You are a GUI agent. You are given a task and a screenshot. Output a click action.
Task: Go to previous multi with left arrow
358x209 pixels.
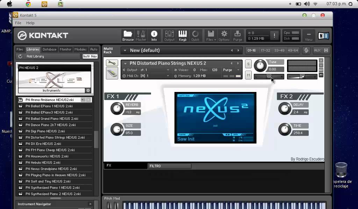pos(232,51)
